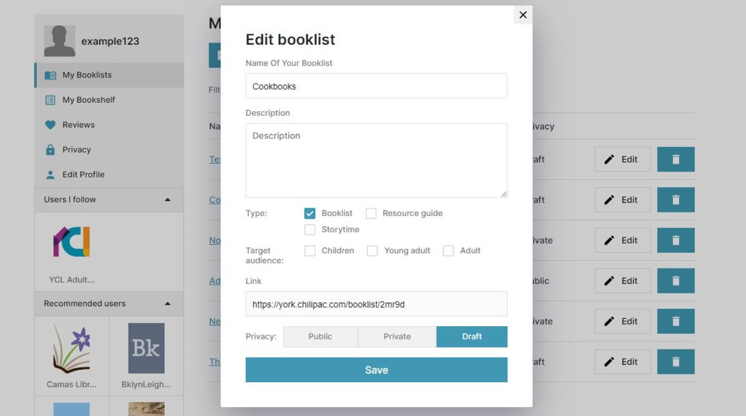Check the Resource guide checkbox
This screenshot has height=416, width=746.
click(x=371, y=213)
